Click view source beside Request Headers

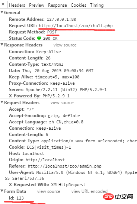(62, 103)
